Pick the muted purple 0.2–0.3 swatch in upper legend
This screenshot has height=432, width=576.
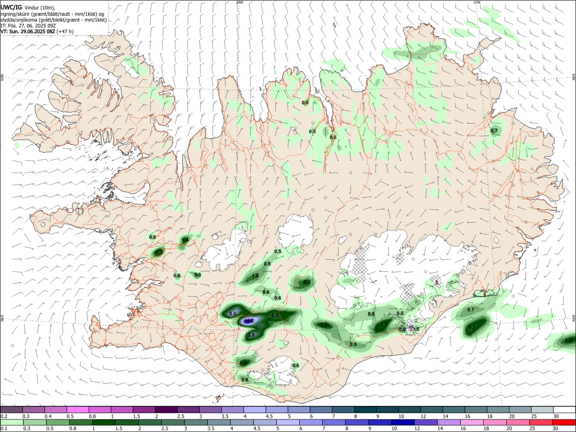[x=11, y=409]
